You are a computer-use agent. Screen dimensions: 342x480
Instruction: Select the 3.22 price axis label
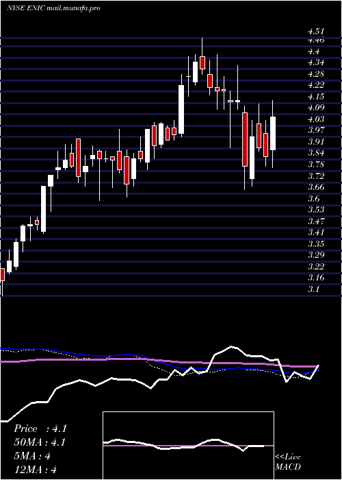(316, 266)
